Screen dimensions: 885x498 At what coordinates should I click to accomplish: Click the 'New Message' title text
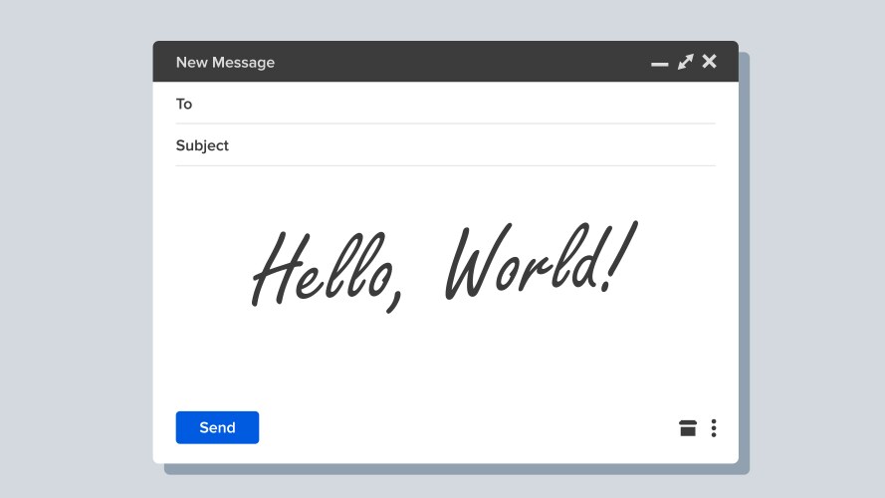pyautogui.click(x=225, y=62)
